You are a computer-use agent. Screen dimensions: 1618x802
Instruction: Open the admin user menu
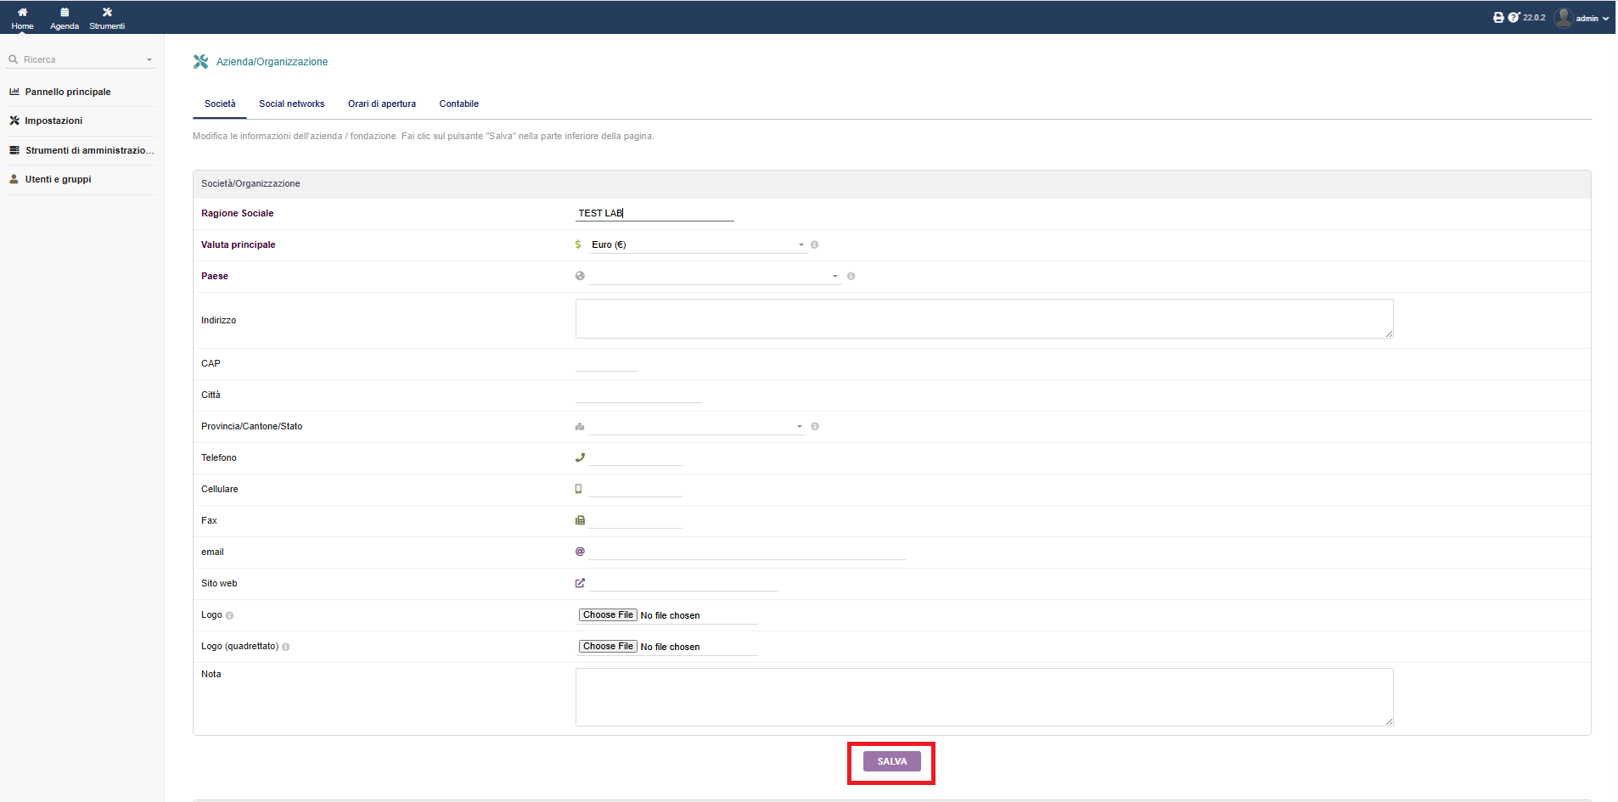click(1582, 18)
